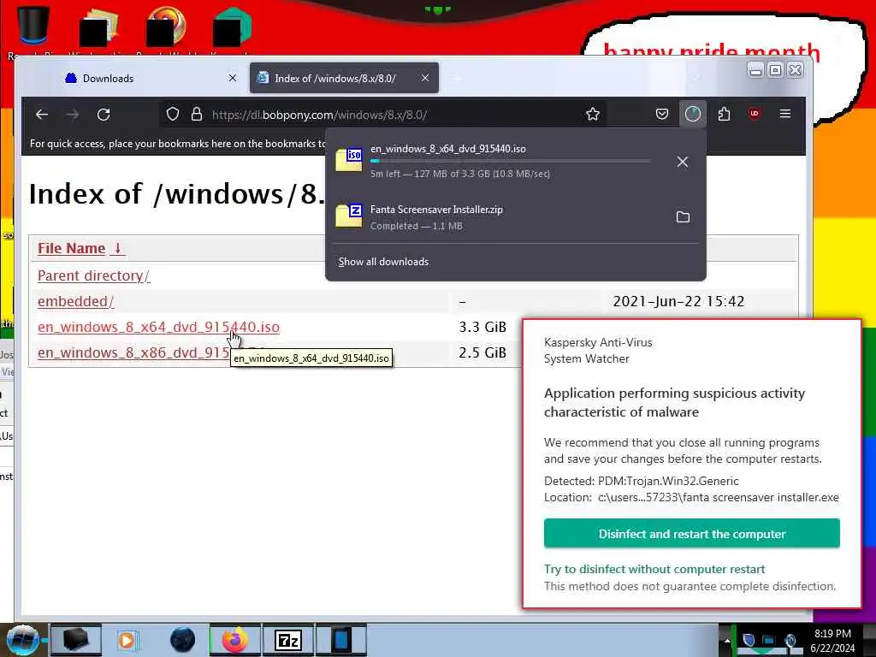Close the Downloads tab
Viewport: 876px width, 657px height.
[x=233, y=78]
